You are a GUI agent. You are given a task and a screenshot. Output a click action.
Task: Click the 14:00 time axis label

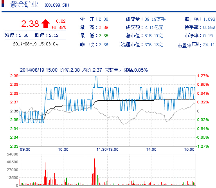point(151,150)
